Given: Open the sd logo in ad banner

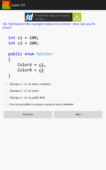Looking at the screenshot, I should 29,17.
